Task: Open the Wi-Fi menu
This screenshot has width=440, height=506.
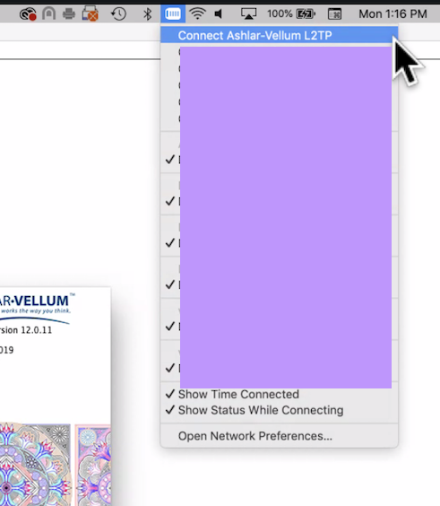Action: click(x=197, y=13)
